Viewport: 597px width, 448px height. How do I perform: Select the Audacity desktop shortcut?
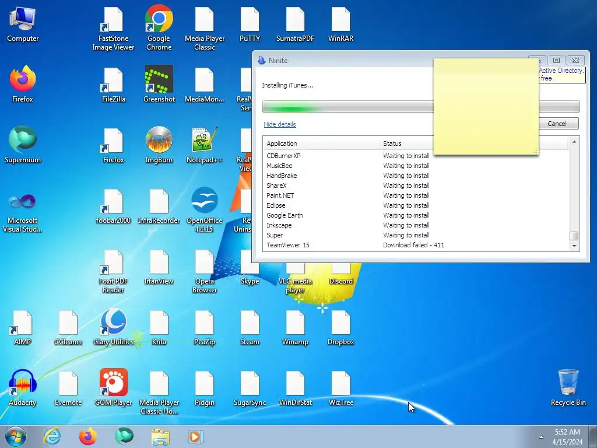point(23,388)
